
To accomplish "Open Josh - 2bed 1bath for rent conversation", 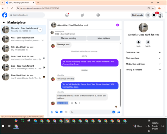I will pos(23,58).
